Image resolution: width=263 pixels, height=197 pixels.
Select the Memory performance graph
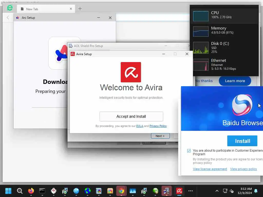(x=201, y=32)
